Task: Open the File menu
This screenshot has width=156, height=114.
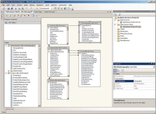Action: tap(3, 5)
